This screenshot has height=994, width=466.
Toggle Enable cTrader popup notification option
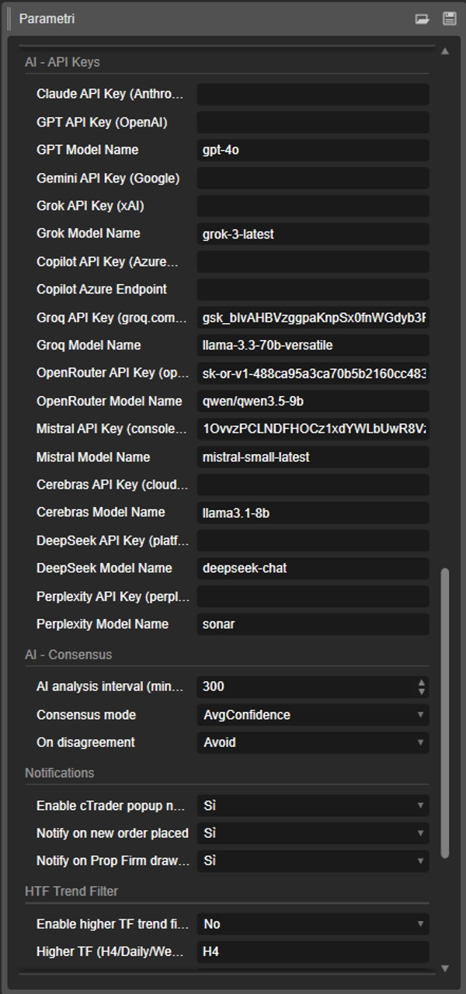pos(312,805)
